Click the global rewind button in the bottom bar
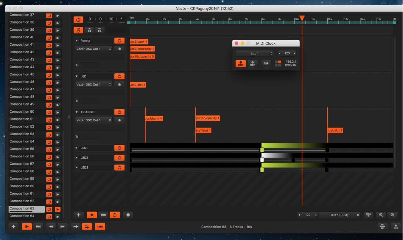This screenshot has height=240, width=403. 38,227
